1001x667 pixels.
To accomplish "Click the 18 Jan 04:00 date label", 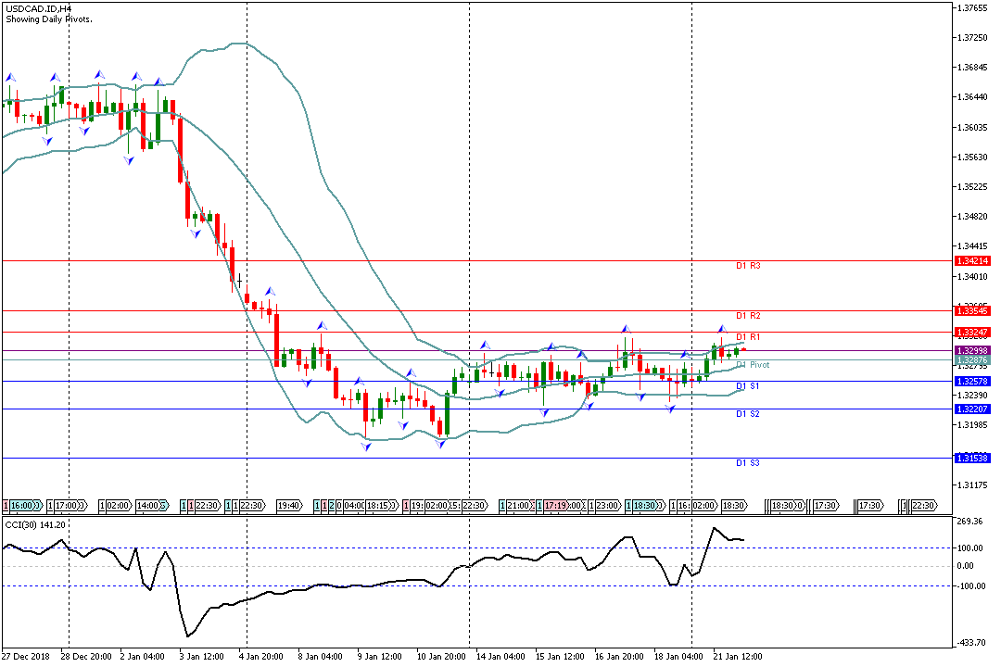I will tap(679, 656).
